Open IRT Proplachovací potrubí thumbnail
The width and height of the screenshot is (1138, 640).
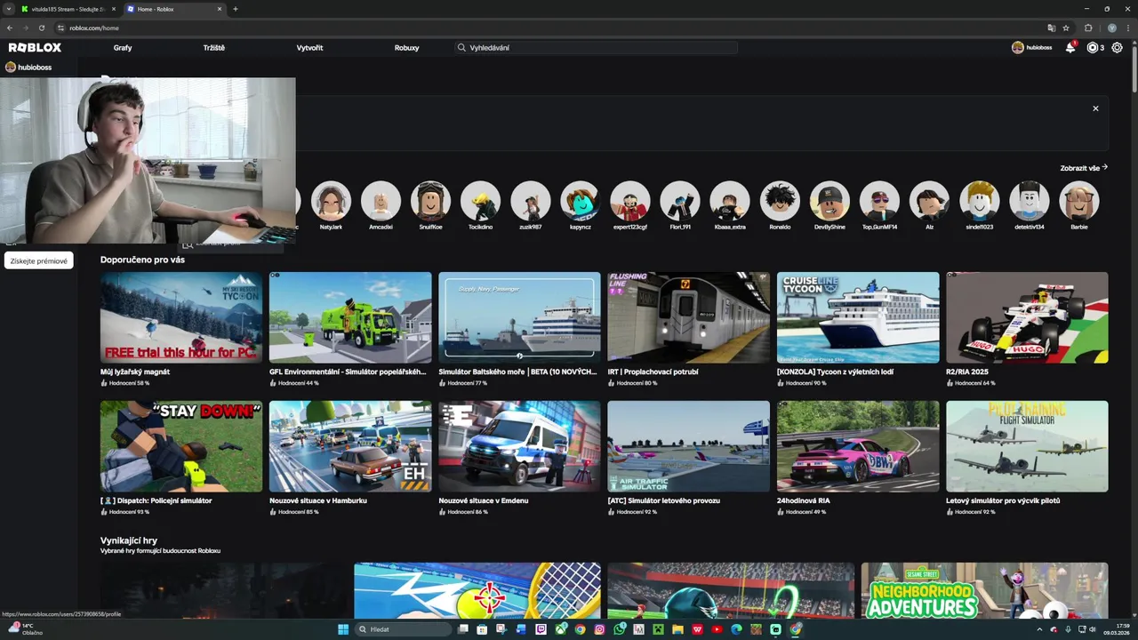[x=689, y=317]
